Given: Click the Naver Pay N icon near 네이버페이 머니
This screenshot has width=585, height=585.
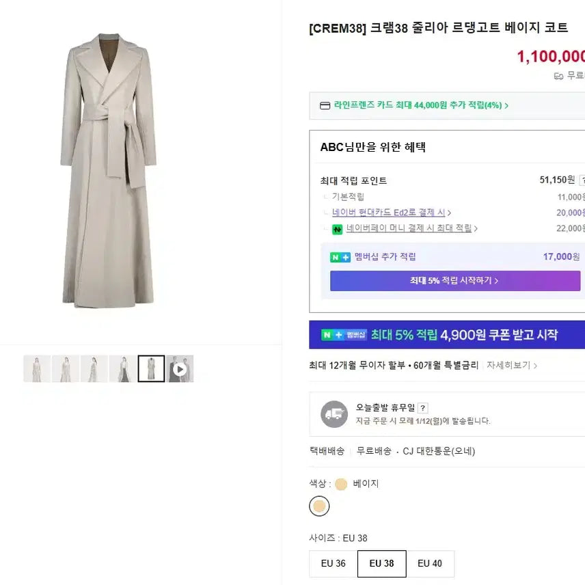Looking at the screenshot, I should click(336, 228).
